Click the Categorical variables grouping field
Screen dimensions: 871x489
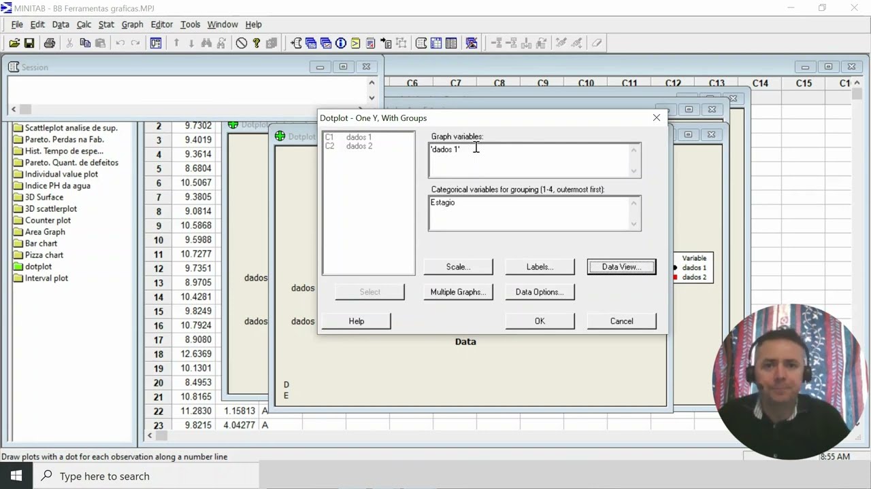click(x=534, y=213)
